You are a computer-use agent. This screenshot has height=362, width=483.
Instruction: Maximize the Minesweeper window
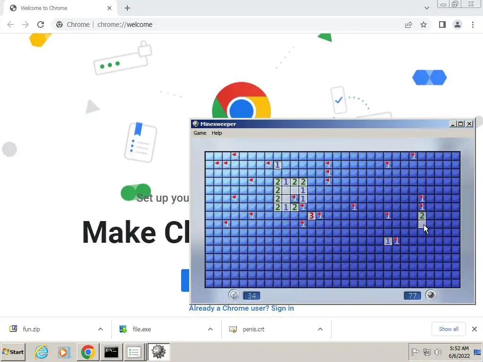point(461,124)
